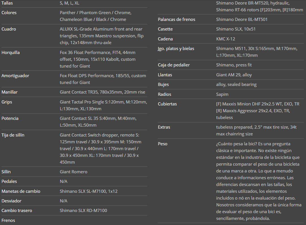Click the Cubiertas row label
Screen dimensions: 306x225
point(167,104)
